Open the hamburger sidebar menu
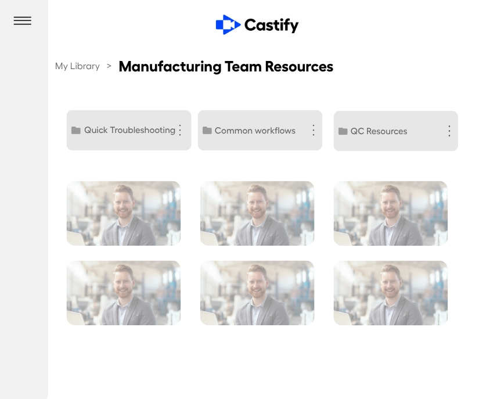The height and width of the screenshot is (399, 479). pyautogui.click(x=23, y=20)
